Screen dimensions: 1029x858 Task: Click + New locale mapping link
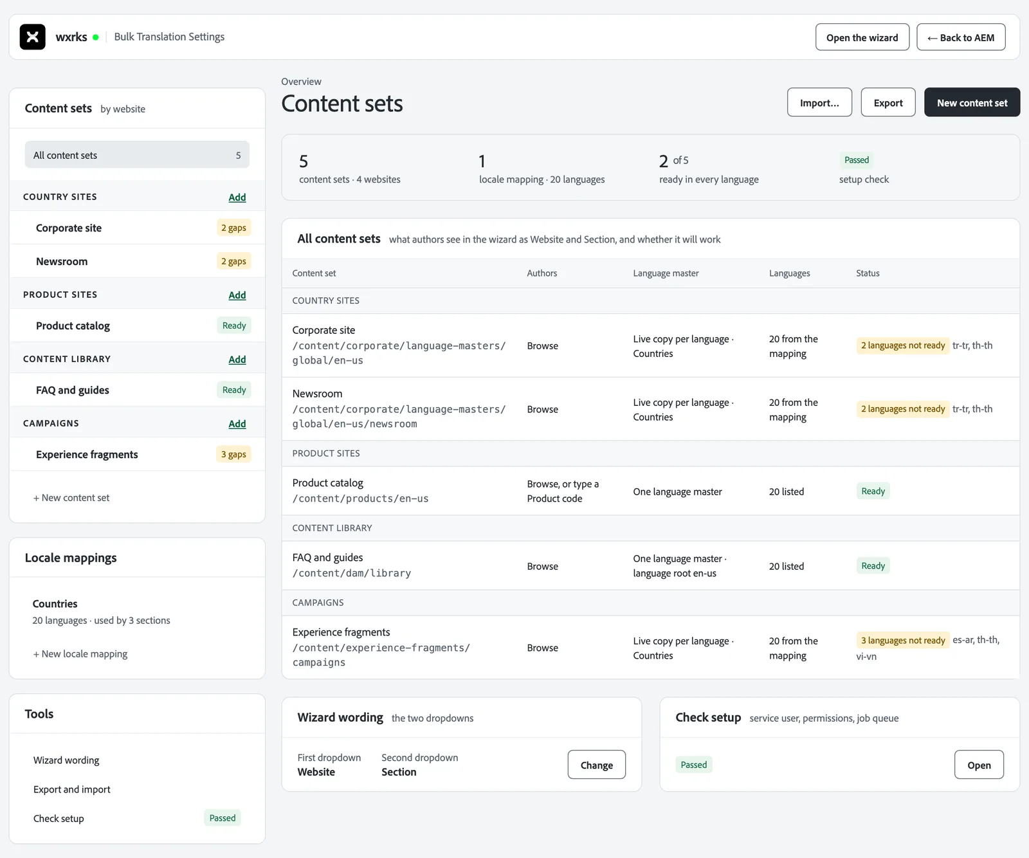click(x=80, y=654)
